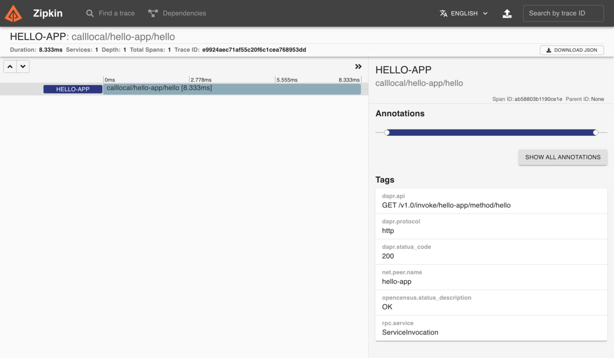Click the Zipkin logo icon
This screenshot has height=358, width=614.
(x=13, y=14)
